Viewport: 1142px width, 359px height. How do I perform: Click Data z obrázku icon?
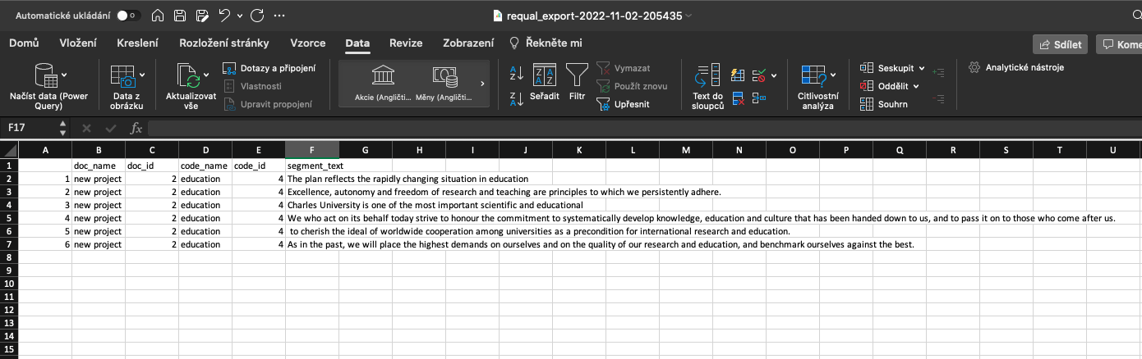(x=123, y=76)
